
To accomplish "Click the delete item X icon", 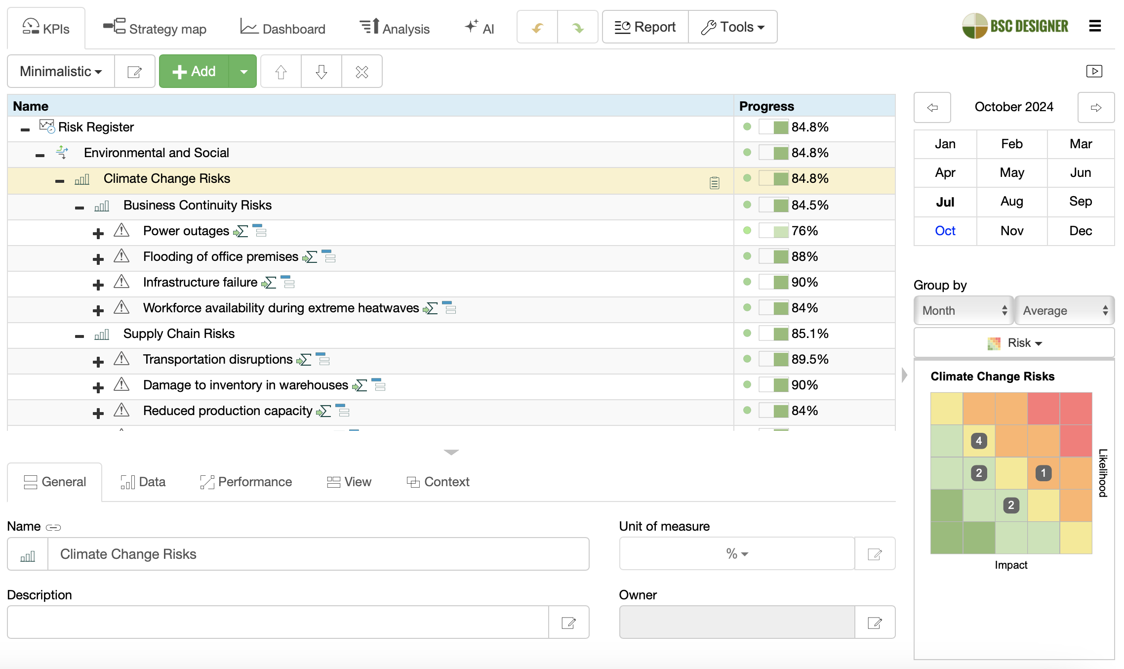I will coord(361,72).
